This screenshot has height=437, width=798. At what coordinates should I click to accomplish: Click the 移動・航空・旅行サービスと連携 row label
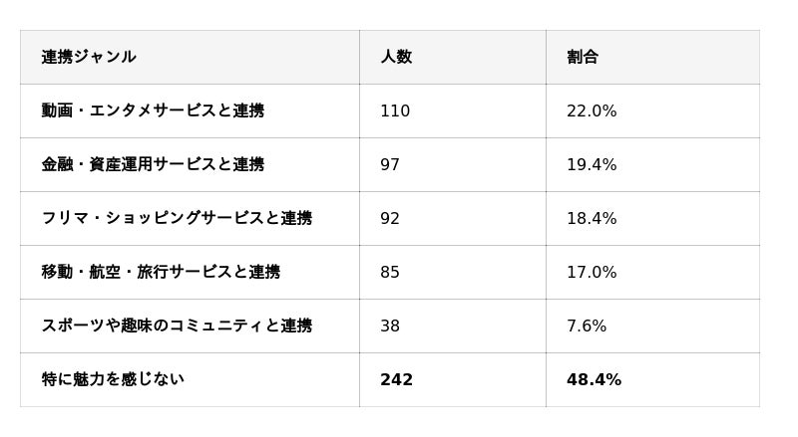click(x=161, y=272)
